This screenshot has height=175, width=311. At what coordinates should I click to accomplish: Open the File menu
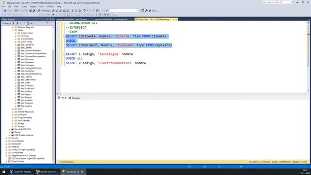click(3, 6)
